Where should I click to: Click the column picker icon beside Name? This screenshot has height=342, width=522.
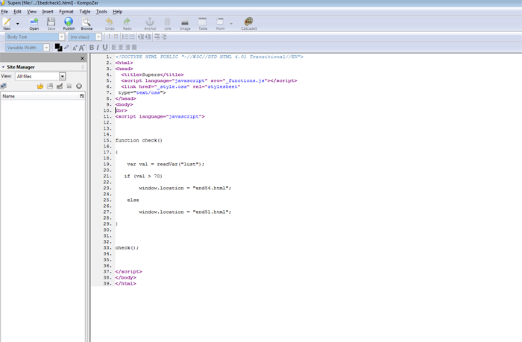coord(82,96)
